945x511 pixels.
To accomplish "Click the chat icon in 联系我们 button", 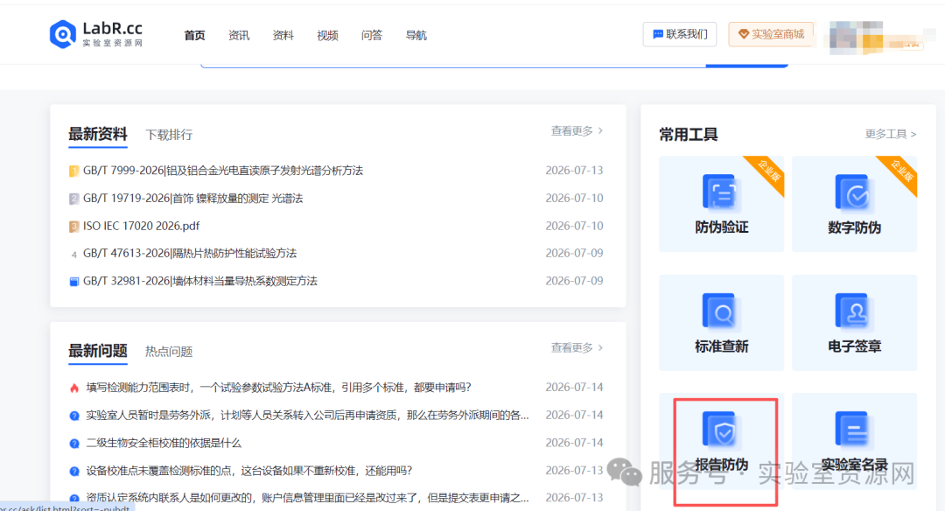I will (657, 34).
